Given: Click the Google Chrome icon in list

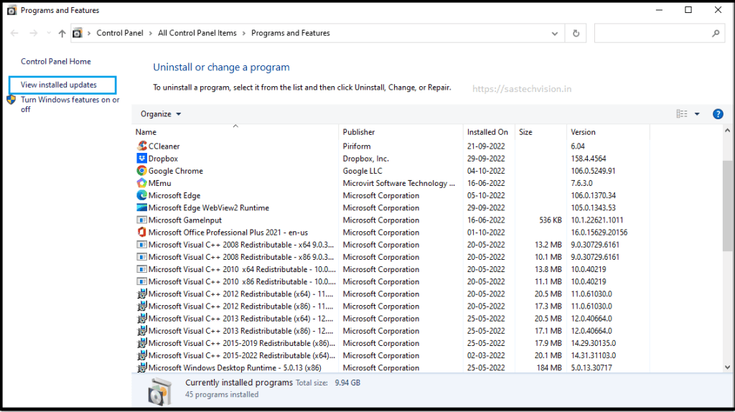Looking at the screenshot, I should click(x=141, y=171).
